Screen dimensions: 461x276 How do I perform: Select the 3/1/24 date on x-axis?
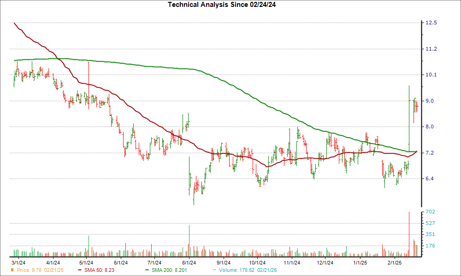(x=18, y=263)
